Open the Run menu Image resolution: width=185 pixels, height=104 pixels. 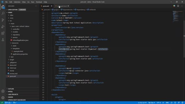33,2
